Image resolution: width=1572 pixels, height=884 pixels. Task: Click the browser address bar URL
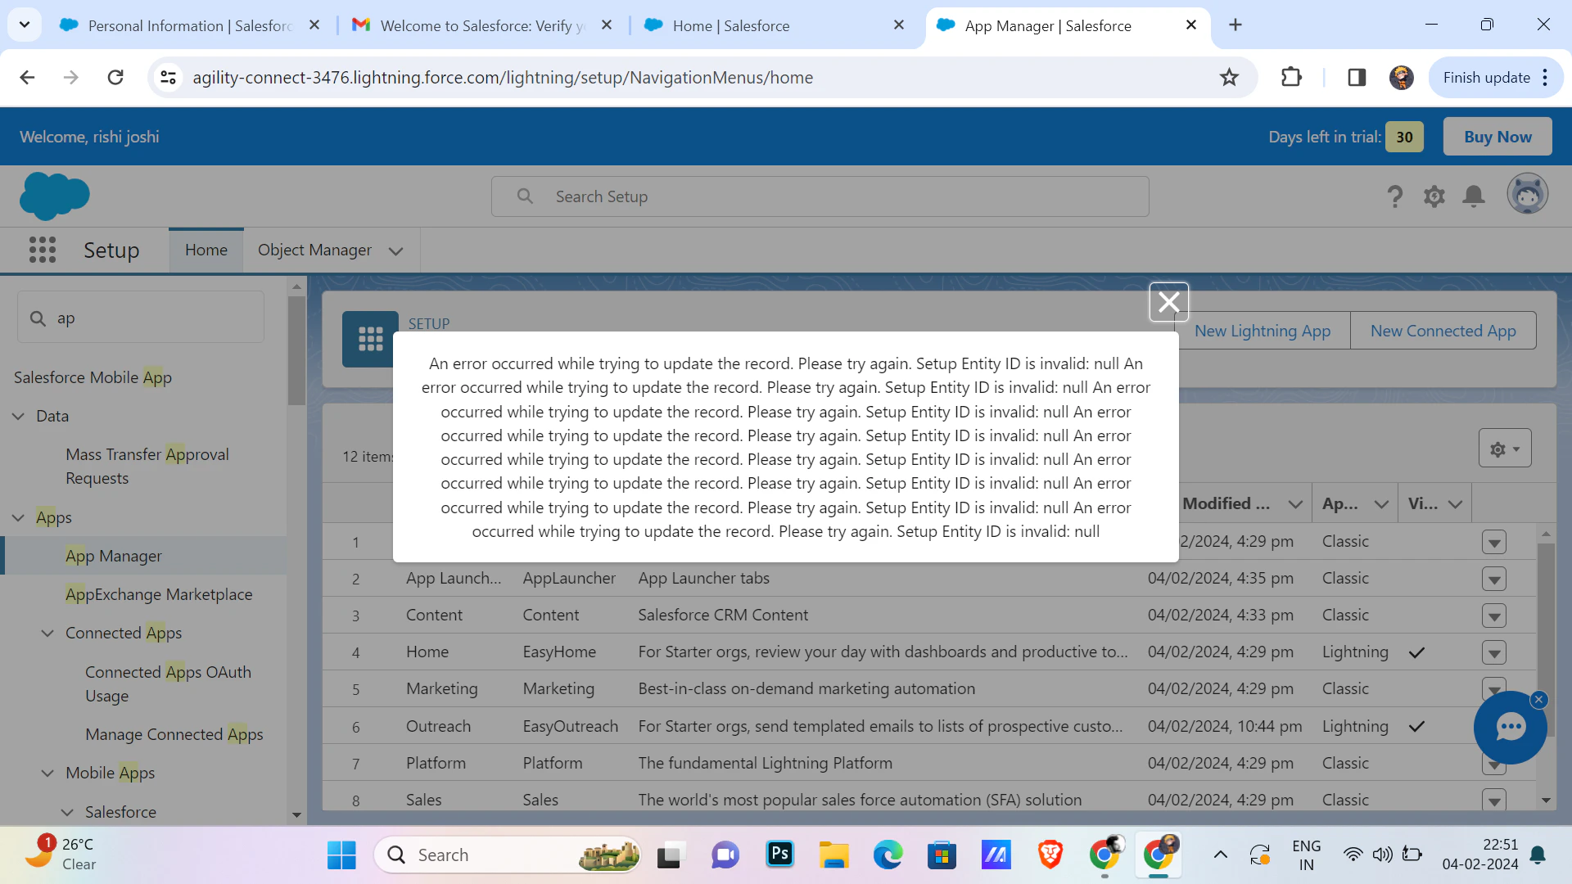(x=503, y=78)
